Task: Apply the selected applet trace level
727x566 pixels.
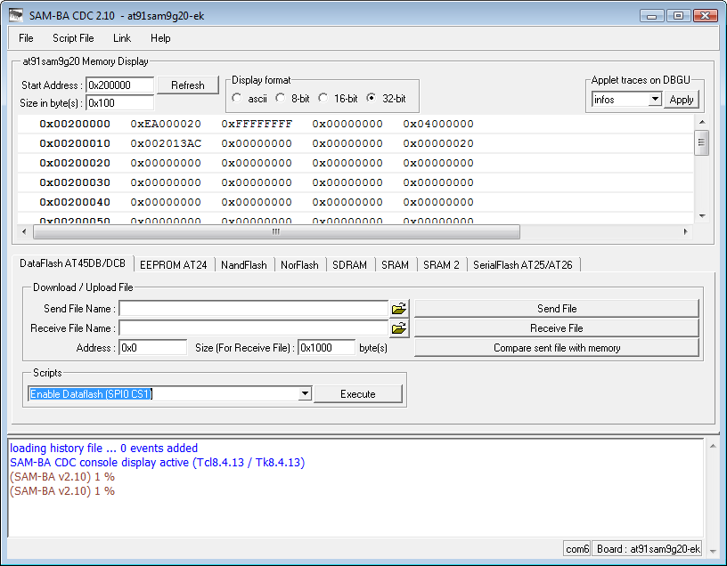Action: pos(682,100)
